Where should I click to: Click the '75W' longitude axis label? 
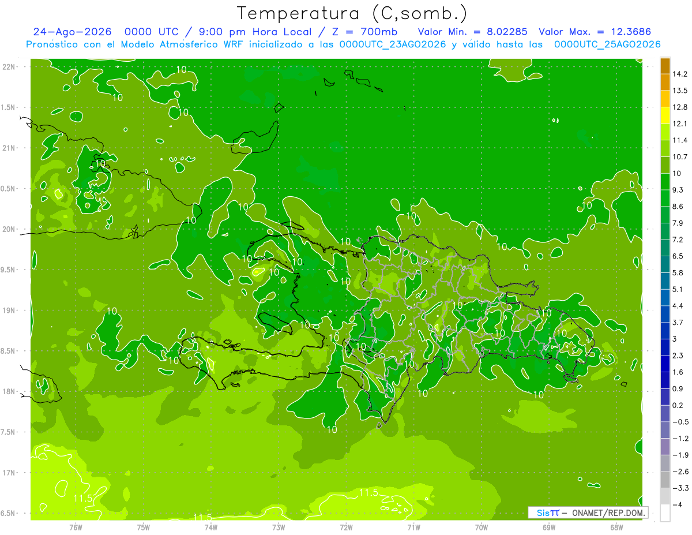(143, 527)
